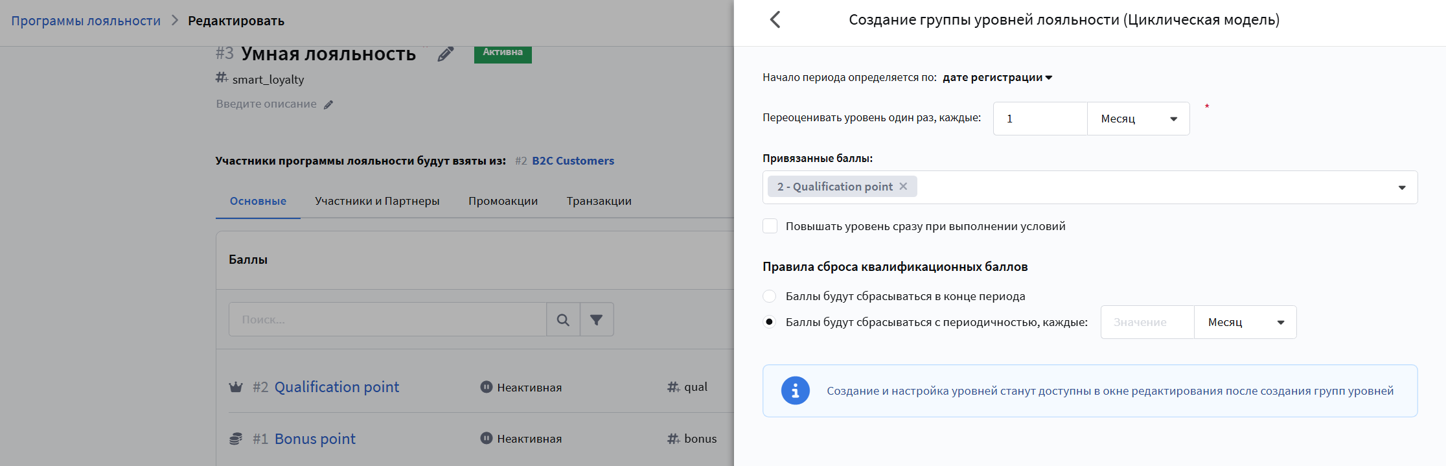Switch to the Основные tab

pos(258,201)
